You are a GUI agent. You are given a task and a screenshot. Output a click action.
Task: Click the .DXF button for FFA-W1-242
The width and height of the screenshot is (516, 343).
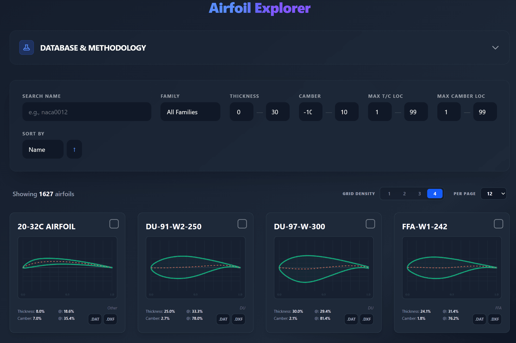point(495,319)
